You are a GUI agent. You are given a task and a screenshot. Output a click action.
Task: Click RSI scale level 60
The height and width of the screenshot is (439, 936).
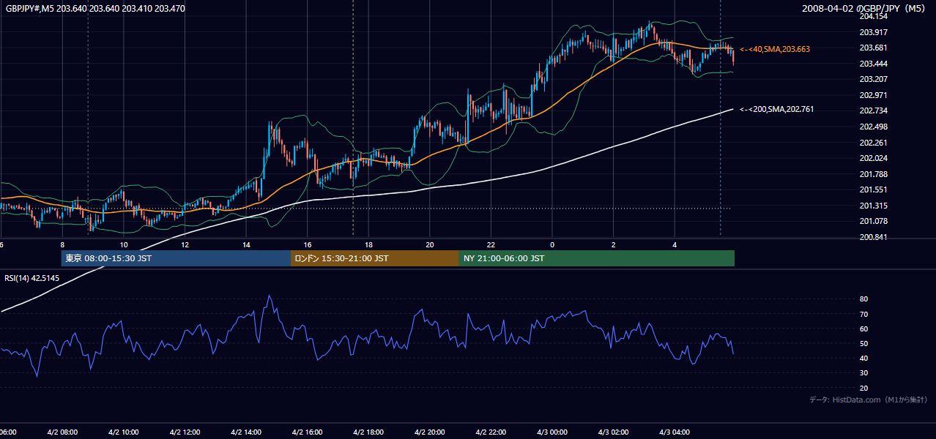click(863, 329)
